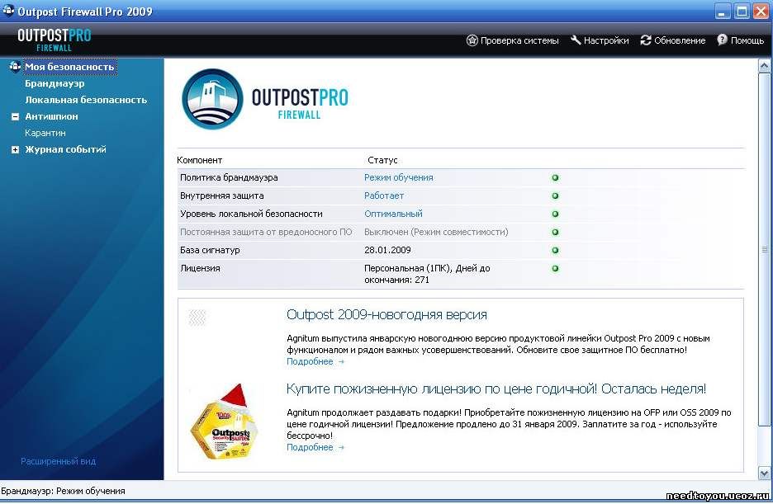Click the green status dot for База сигнатур
Screen dimensions: 773x504
pyautogui.click(x=555, y=251)
